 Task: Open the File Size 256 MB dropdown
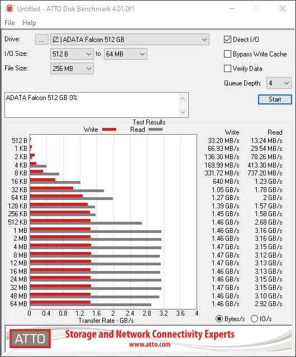pos(72,69)
